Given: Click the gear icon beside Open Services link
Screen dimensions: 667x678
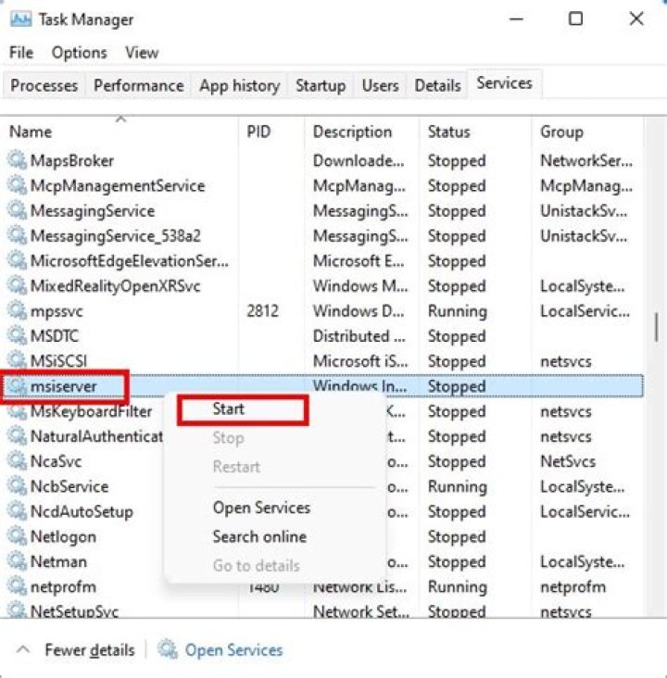Looking at the screenshot, I should click(167, 649).
